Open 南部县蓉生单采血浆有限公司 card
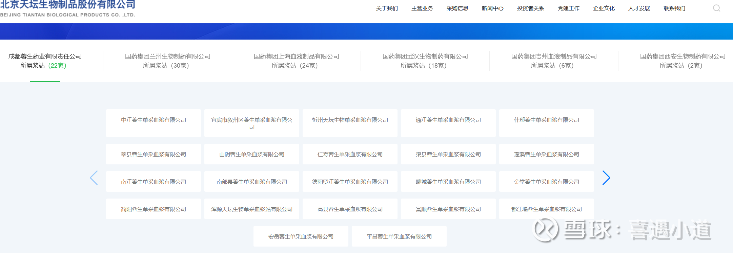The height and width of the screenshot is (253, 733). point(252,182)
